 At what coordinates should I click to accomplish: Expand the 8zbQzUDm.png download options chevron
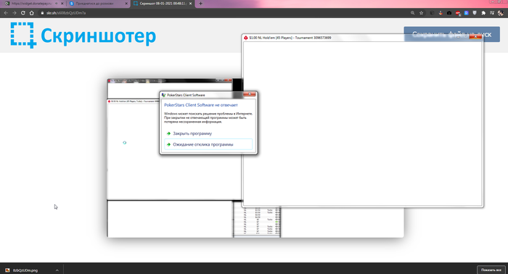click(57, 270)
